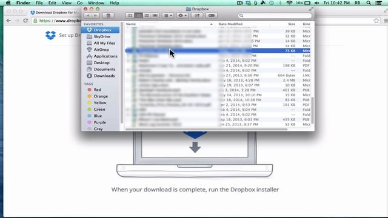Select Dropbox in Favorites sidebar
Screen dimensions: 388x218
coord(101,30)
